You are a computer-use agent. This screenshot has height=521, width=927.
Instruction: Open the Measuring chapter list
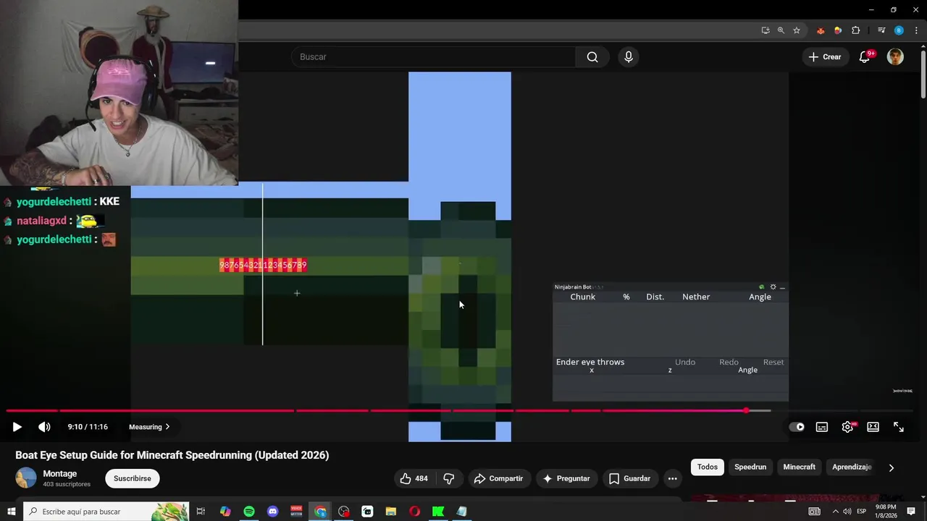pyautogui.click(x=149, y=427)
